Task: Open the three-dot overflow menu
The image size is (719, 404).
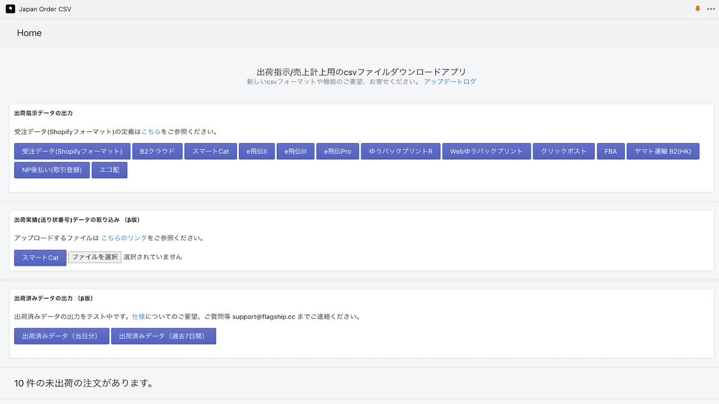Action: 711,9
